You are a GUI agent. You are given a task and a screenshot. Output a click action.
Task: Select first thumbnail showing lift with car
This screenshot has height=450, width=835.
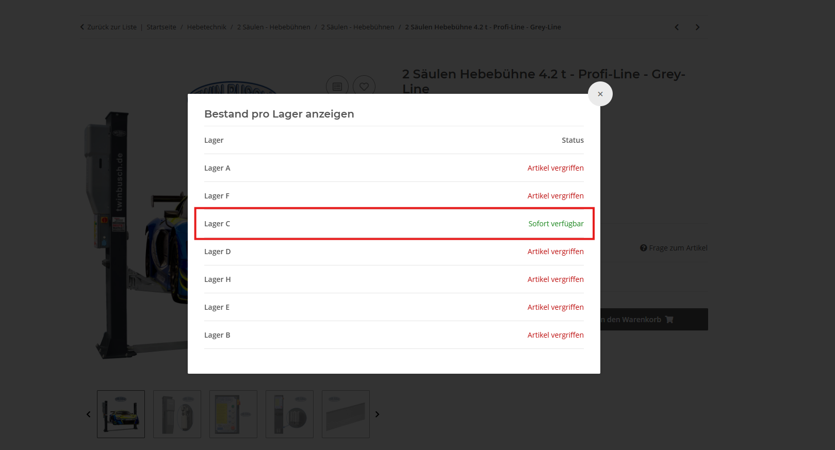[x=121, y=414]
